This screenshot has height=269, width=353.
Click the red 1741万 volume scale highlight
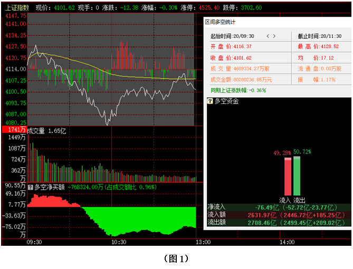14,130
